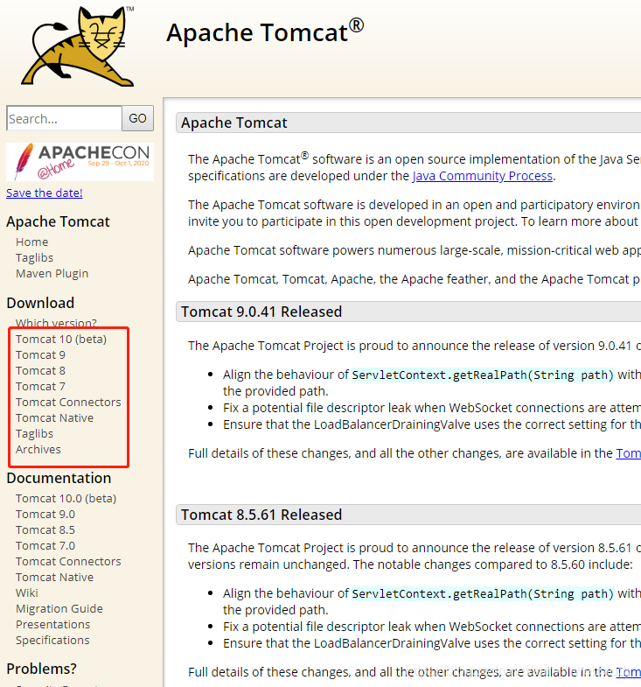Viewport: 641px width, 687px height.
Task: Click the Problems? sidebar heading
Action: [x=42, y=669]
